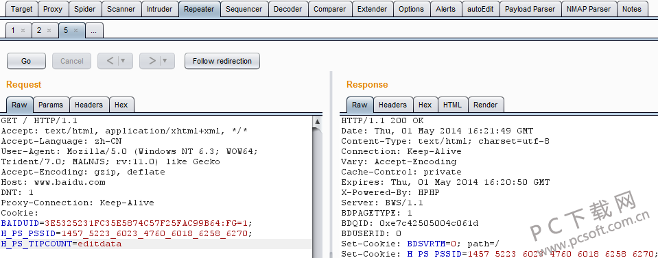This screenshot has height=258, width=658.
Task: Switch to Payload Parser tab
Action: (x=530, y=9)
